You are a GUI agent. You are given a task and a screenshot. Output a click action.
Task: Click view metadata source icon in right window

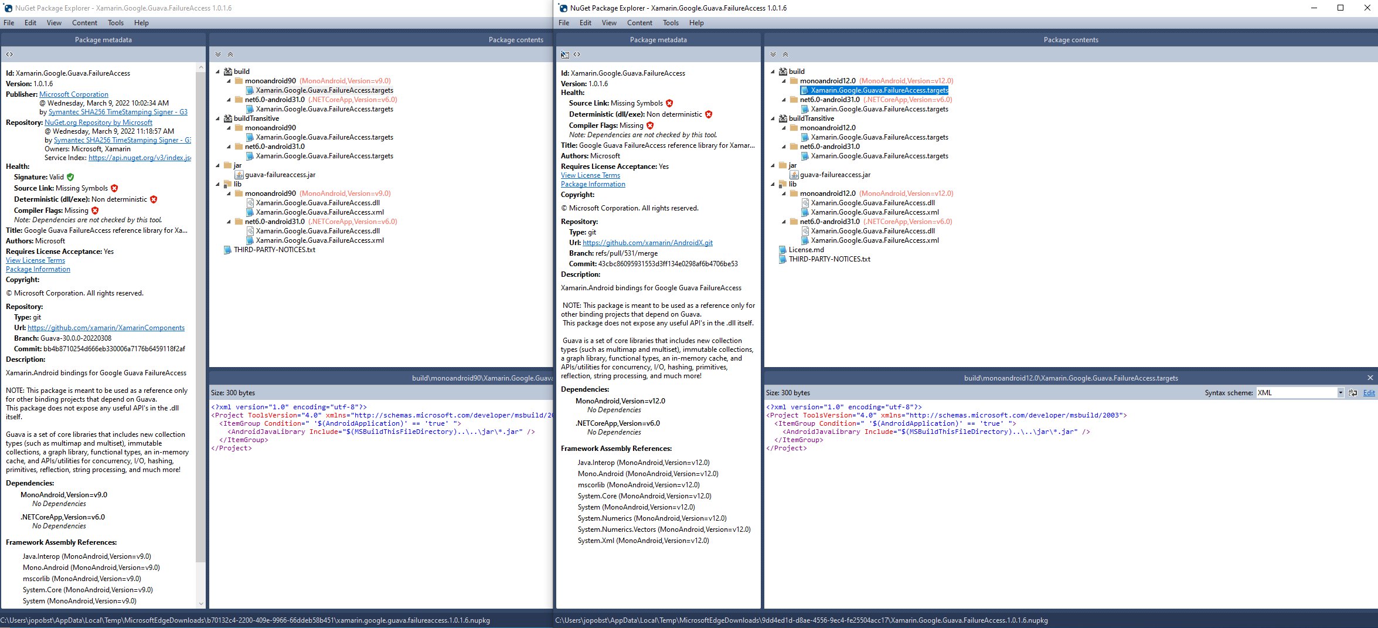click(x=577, y=55)
